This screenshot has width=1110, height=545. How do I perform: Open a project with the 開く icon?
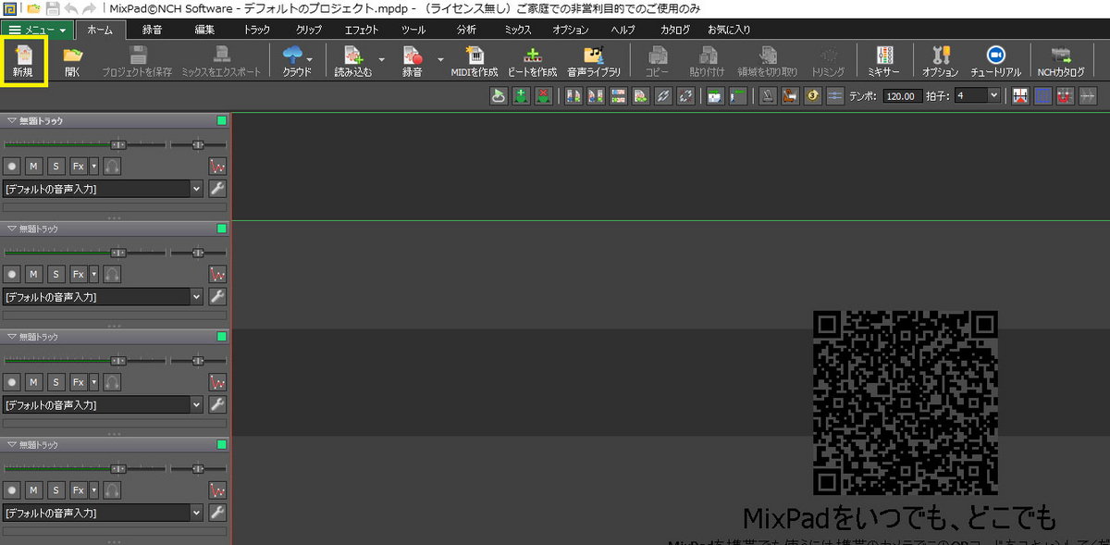click(x=72, y=63)
